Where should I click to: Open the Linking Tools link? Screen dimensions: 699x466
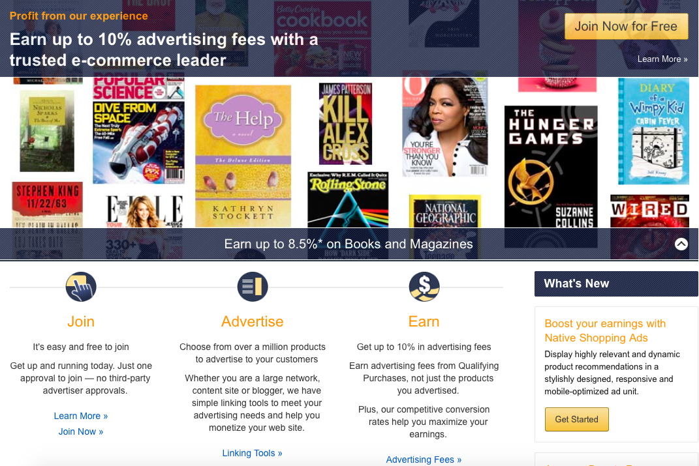point(253,453)
